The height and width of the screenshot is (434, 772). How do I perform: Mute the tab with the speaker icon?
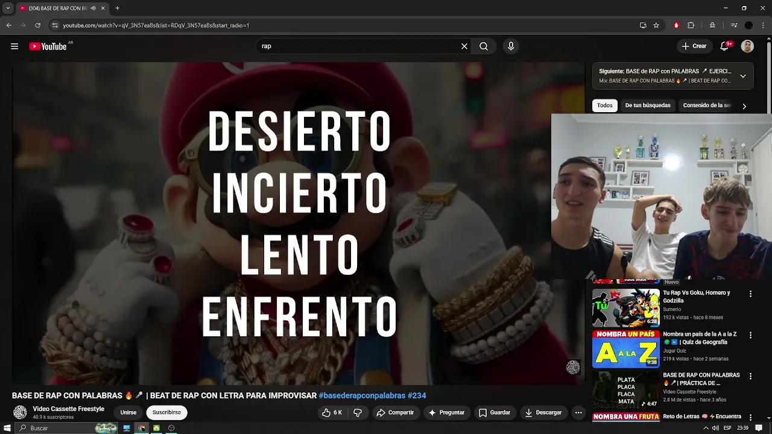[93, 8]
